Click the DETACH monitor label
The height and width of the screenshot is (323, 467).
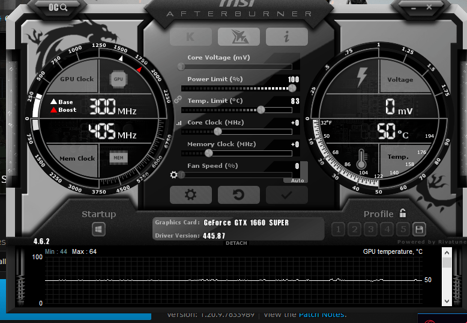tap(236, 243)
